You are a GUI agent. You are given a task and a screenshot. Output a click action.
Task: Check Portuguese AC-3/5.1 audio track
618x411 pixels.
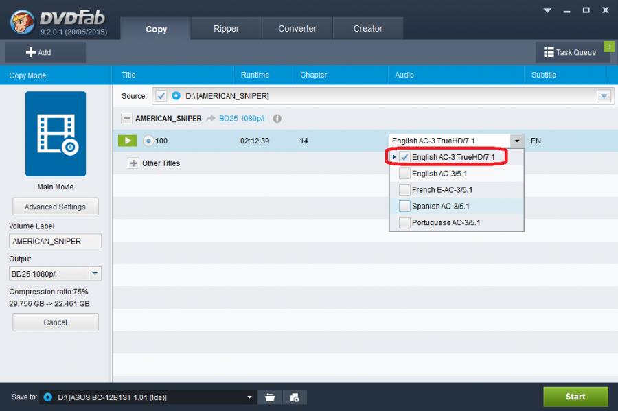(x=404, y=222)
